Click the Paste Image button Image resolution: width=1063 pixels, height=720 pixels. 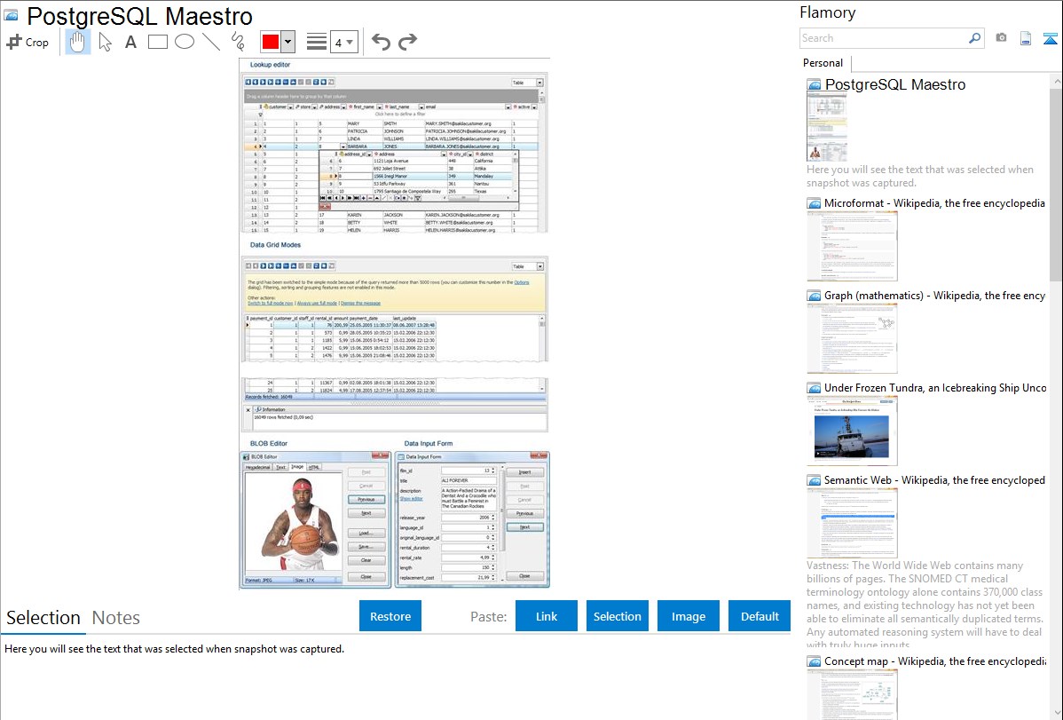coord(688,616)
